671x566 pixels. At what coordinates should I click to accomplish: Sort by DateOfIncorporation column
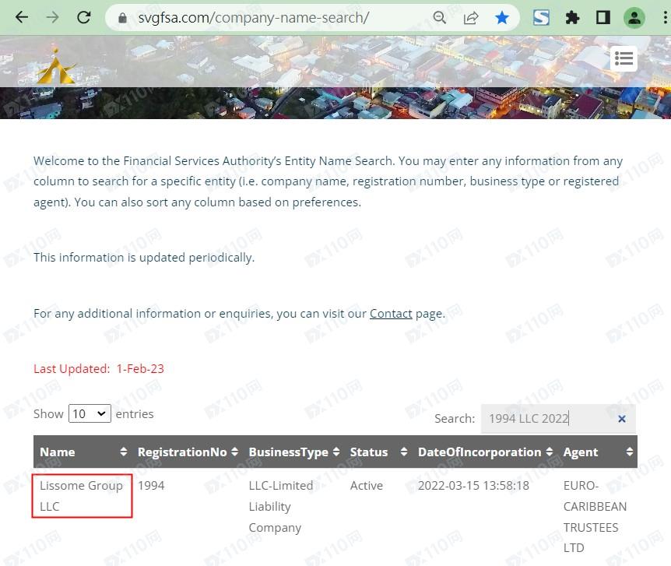coord(484,452)
